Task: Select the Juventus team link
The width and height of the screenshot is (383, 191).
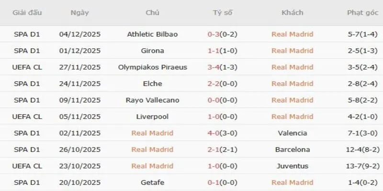Action: 292,166
